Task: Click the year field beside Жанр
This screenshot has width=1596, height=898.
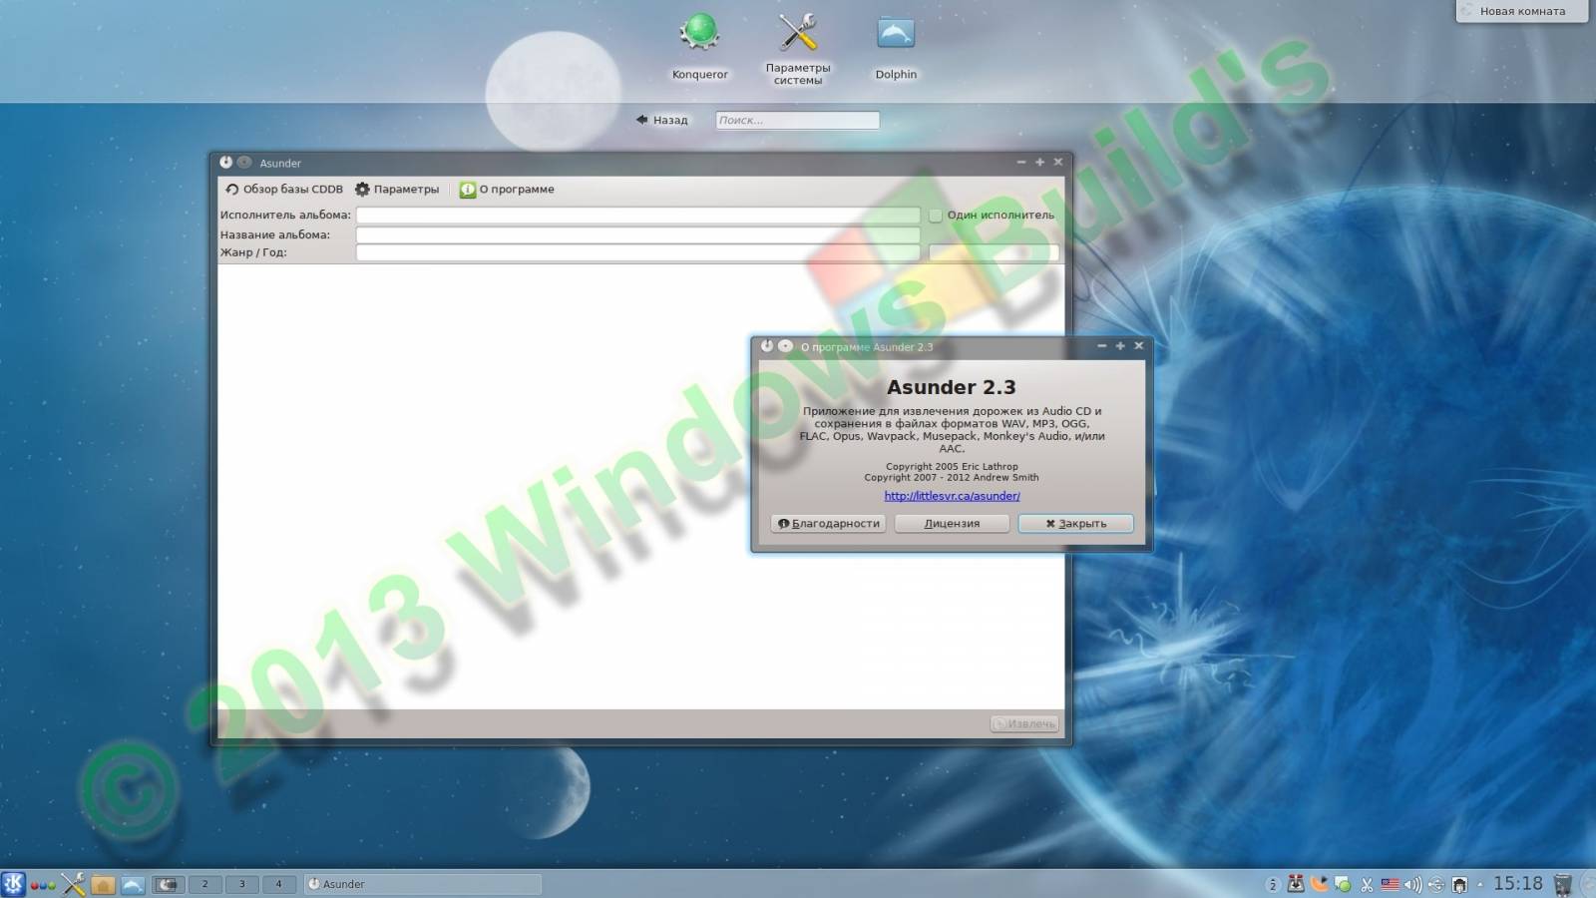Action: click(x=994, y=252)
